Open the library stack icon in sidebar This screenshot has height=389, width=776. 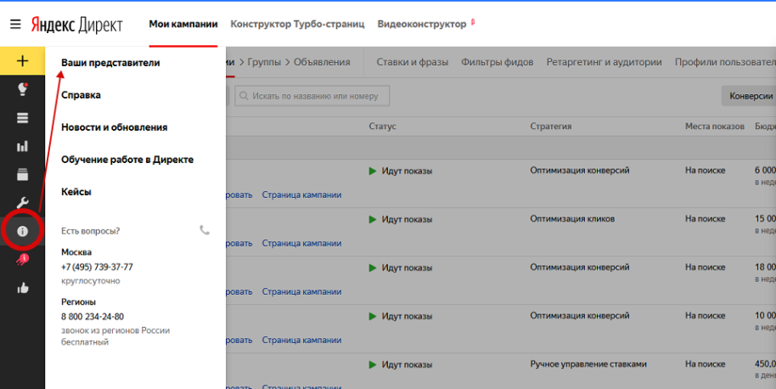22,175
